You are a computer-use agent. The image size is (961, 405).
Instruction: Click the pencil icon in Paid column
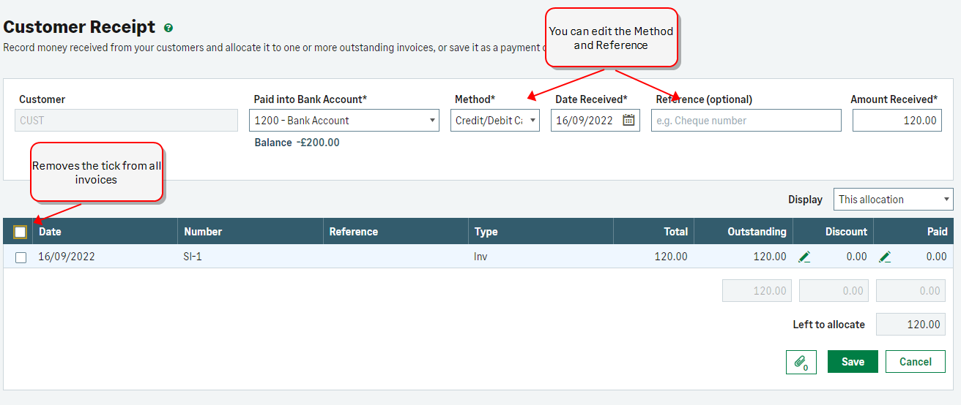(885, 257)
